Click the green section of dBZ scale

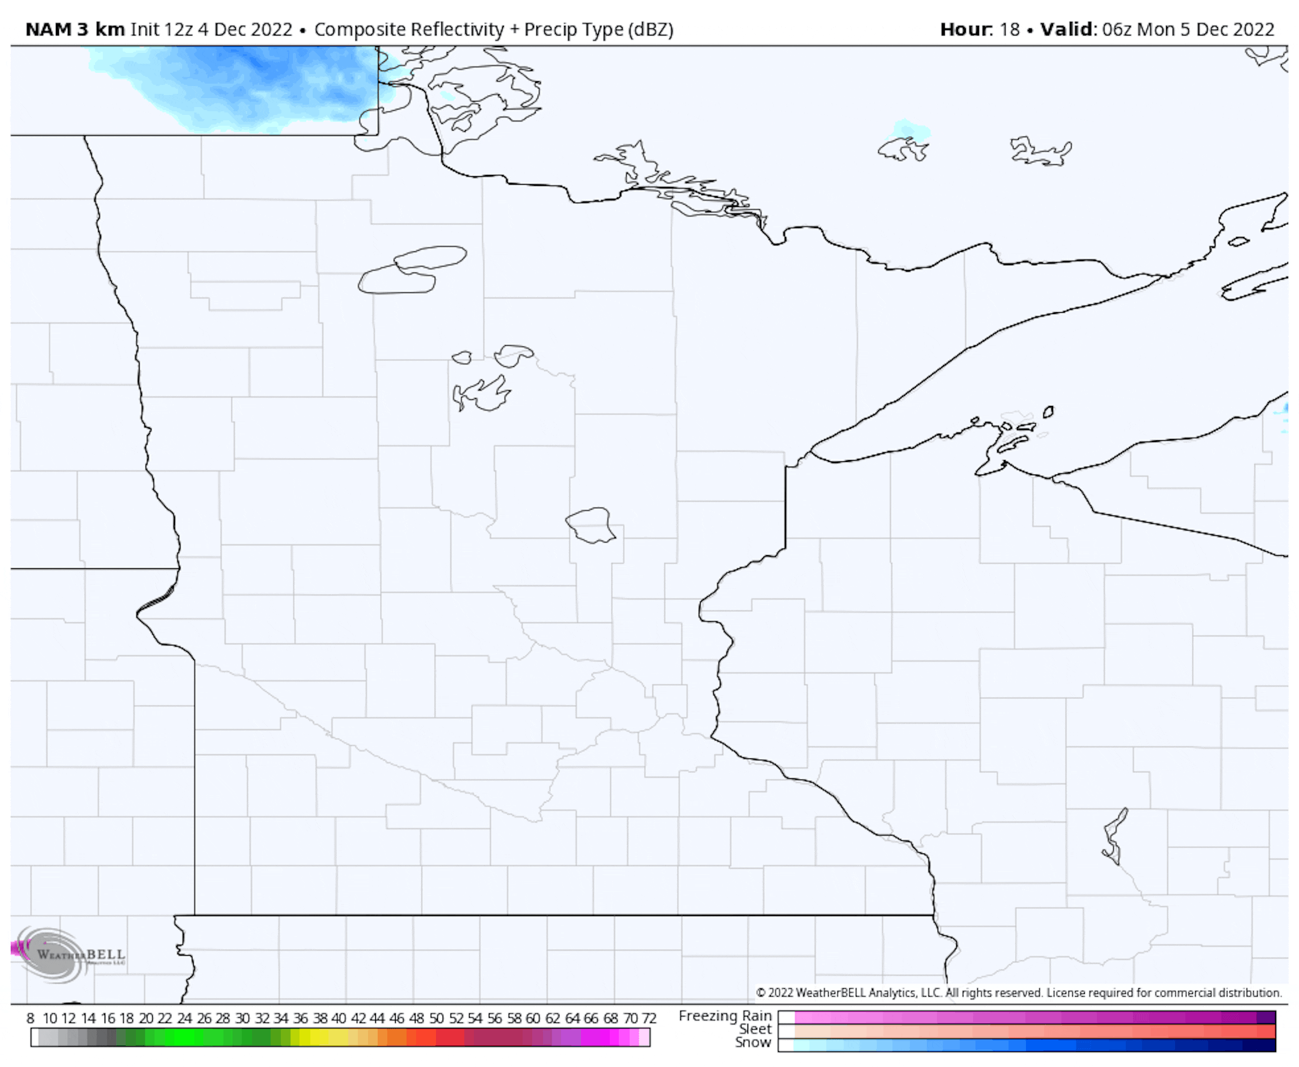[x=185, y=1038]
